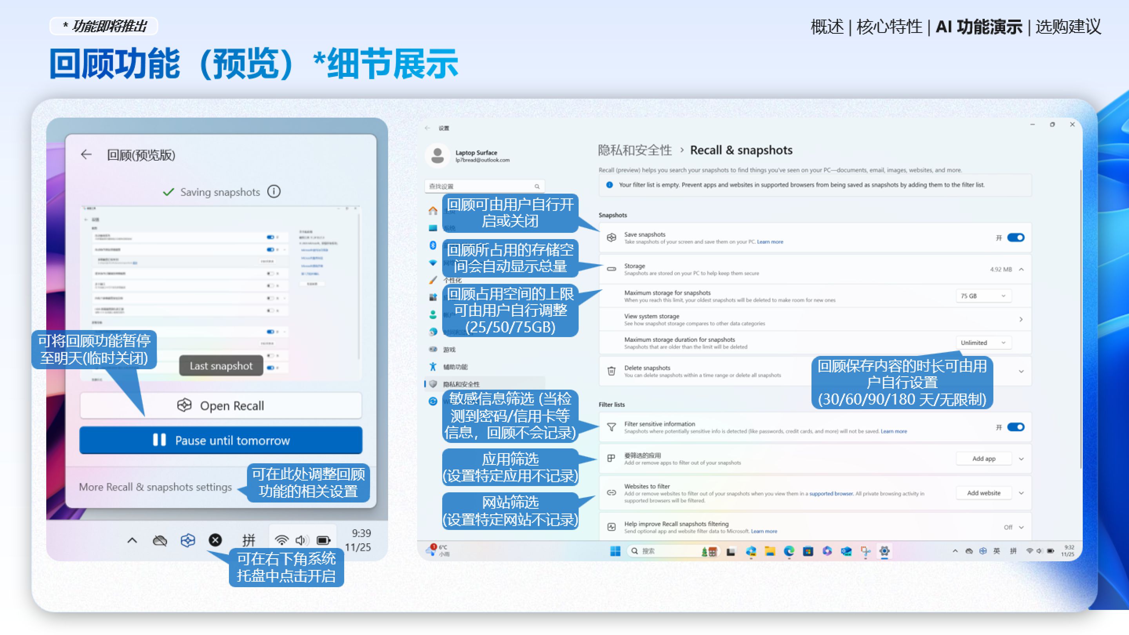The image size is (1129, 635).
Task: Click the supported browser link
Action: [x=831, y=493]
